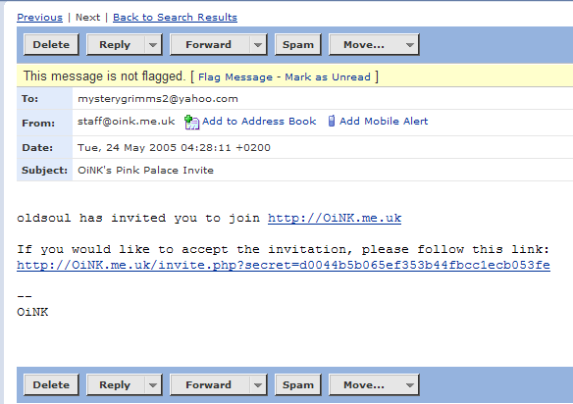The image size is (573, 404).
Task: Click the Flag Message link
Action: (x=235, y=77)
